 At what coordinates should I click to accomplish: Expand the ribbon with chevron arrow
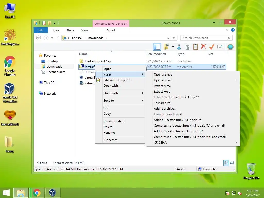227,30
